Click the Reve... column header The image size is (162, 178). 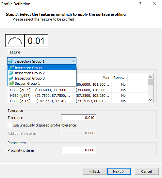(x=119, y=78)
